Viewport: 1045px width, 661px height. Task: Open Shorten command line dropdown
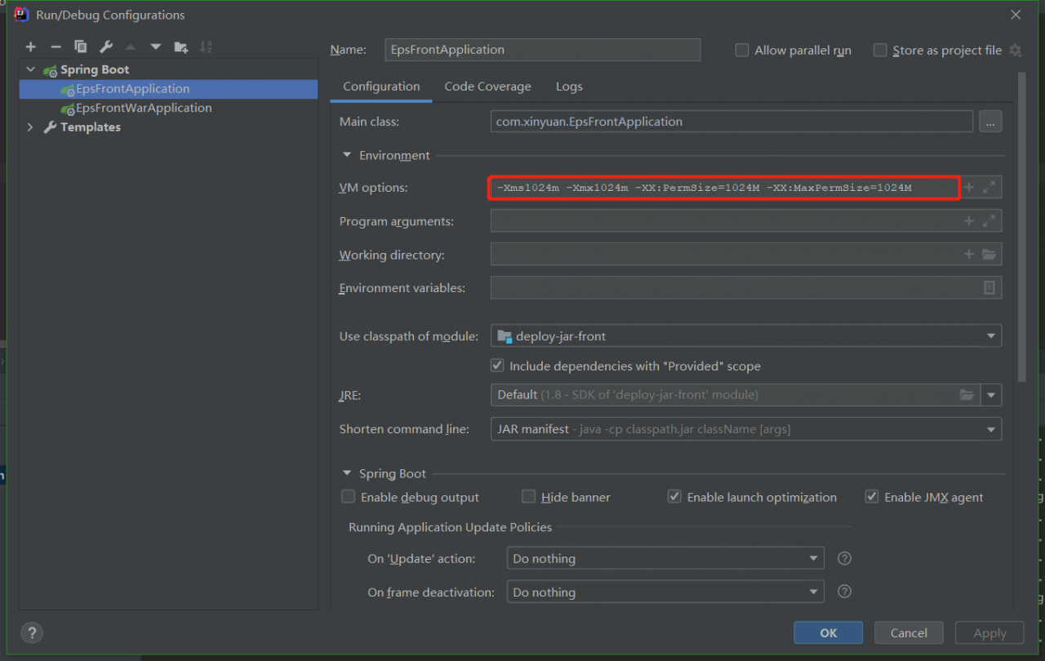point(746,429)
